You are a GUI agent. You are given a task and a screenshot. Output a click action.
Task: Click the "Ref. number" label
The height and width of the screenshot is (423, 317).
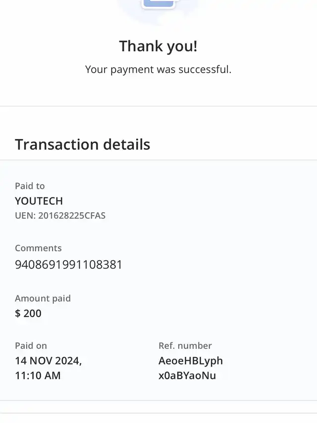tap(185, 346)
